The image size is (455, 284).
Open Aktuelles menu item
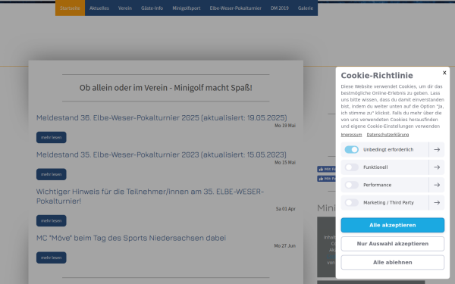point(99,8)
